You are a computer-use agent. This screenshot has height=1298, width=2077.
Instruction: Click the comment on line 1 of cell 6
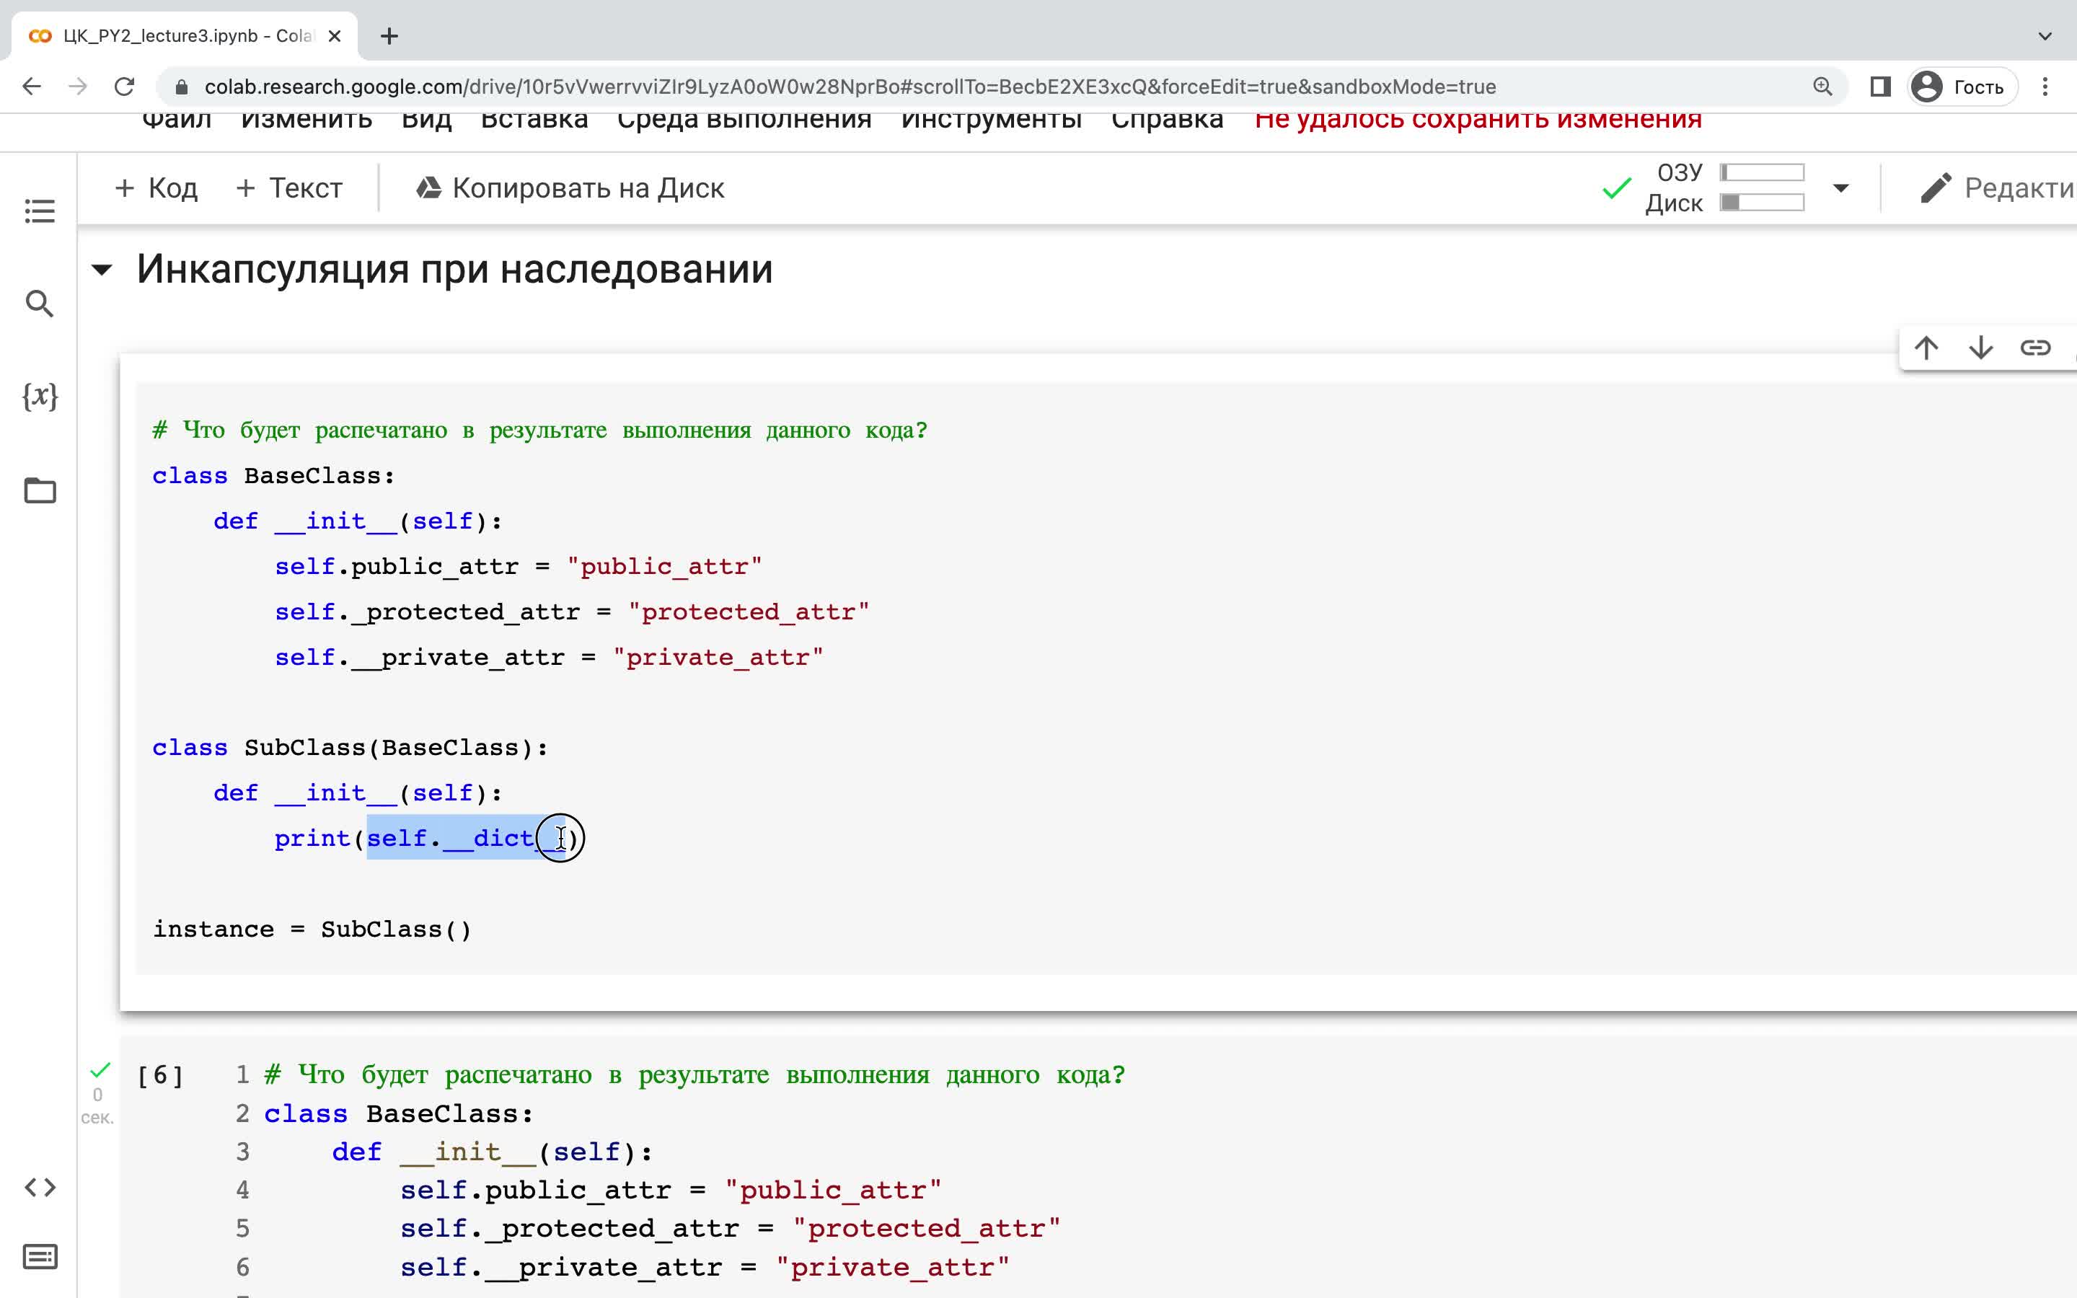(694, 1074)
